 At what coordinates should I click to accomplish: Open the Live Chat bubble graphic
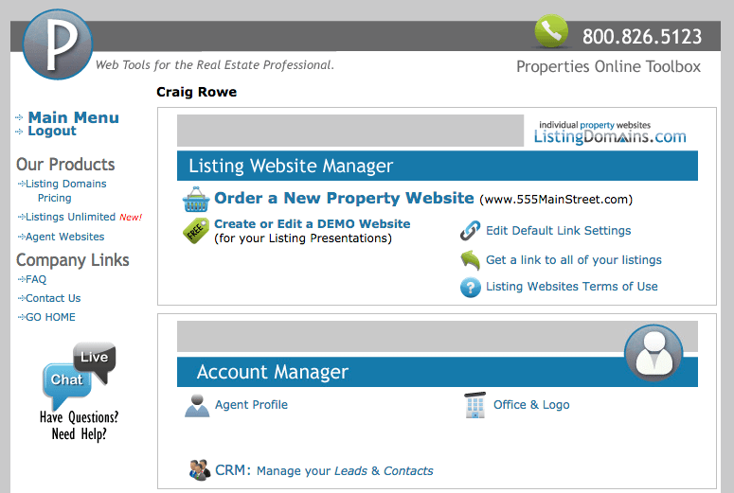80,377
